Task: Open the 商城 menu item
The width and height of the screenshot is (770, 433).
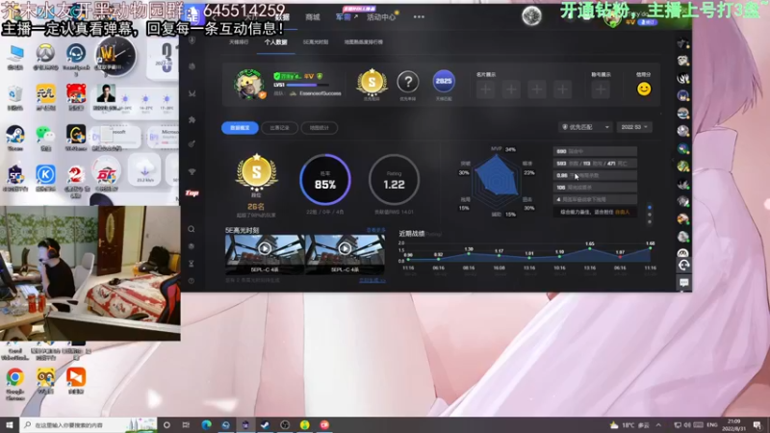Action: [x=312, y=17]
